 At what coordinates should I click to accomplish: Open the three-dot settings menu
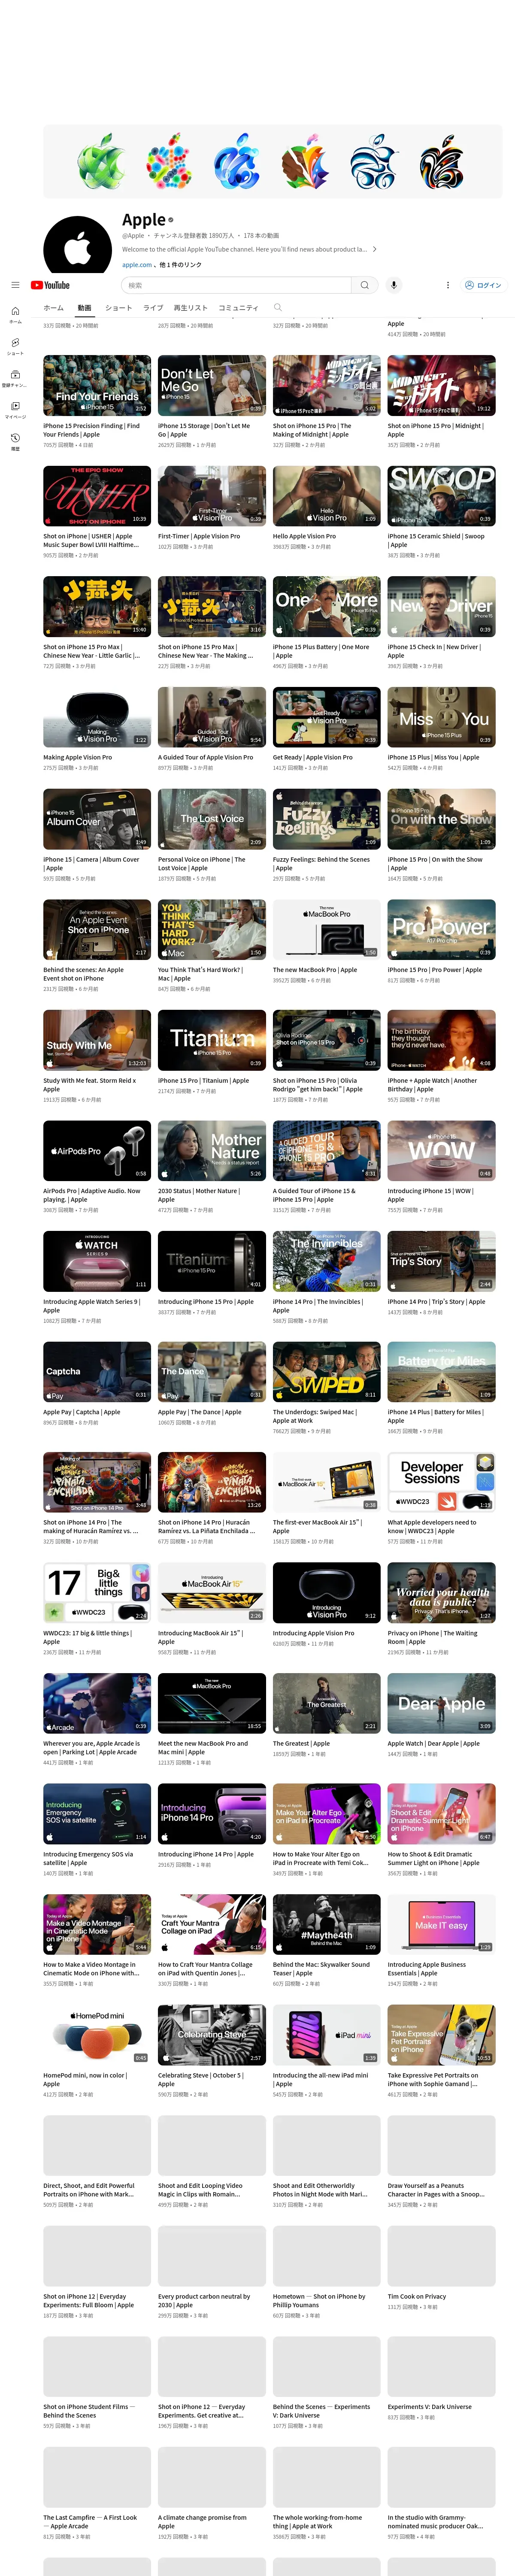click(x=448, y=285)
